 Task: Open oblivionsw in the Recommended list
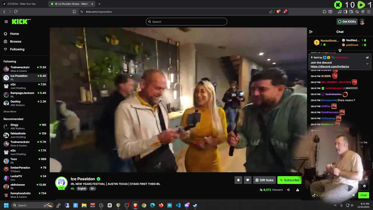[x=25, y=186]
